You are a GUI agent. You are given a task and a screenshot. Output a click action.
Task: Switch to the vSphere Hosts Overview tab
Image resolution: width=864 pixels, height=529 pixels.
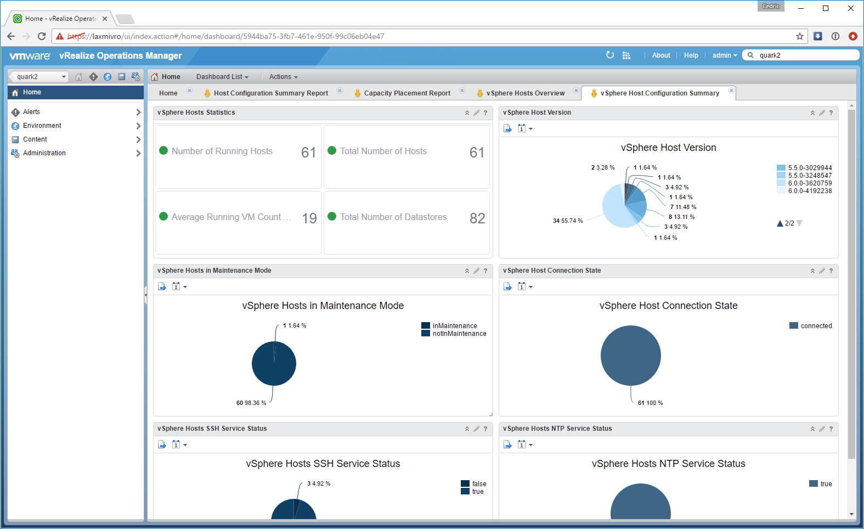pos(525,93)
